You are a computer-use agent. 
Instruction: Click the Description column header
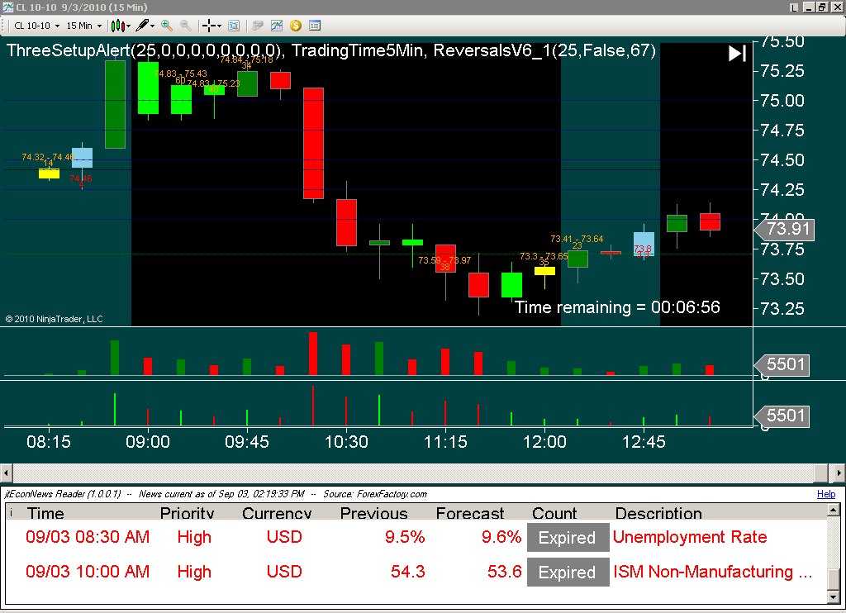658,513
